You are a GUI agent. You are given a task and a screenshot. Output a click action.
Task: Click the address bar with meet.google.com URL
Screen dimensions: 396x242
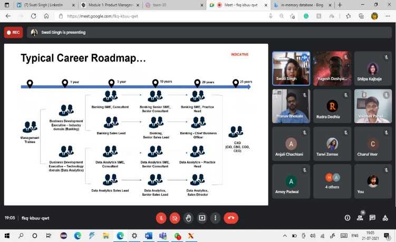coord(158,16)
